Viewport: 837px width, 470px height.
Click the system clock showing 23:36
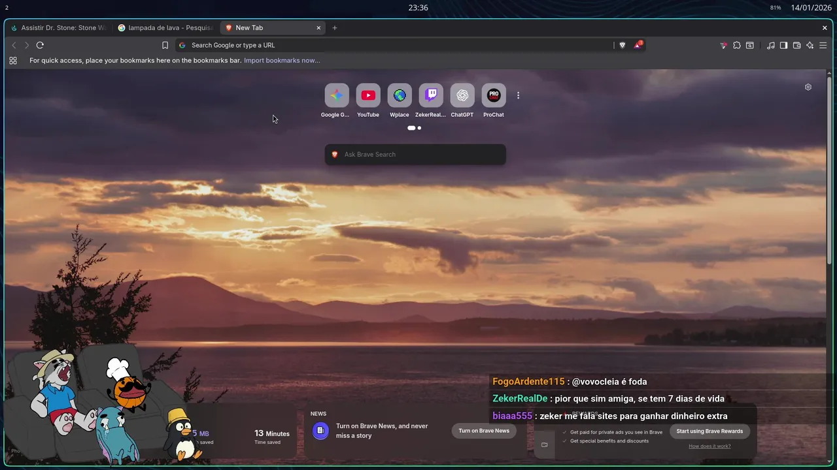(418, 8)
